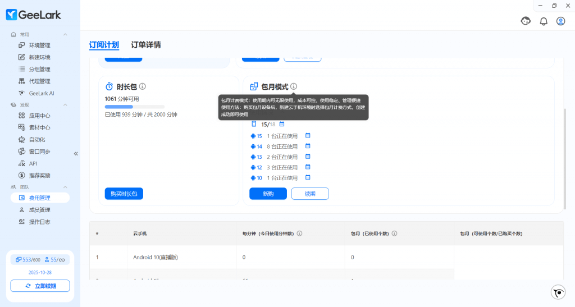Open the user account avatar icon
This screenshot has width=575, height=307.
point(560,21)
